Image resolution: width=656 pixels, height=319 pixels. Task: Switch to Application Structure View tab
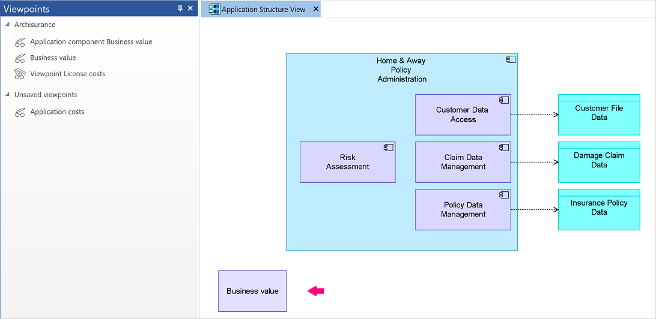coord(263,9)
